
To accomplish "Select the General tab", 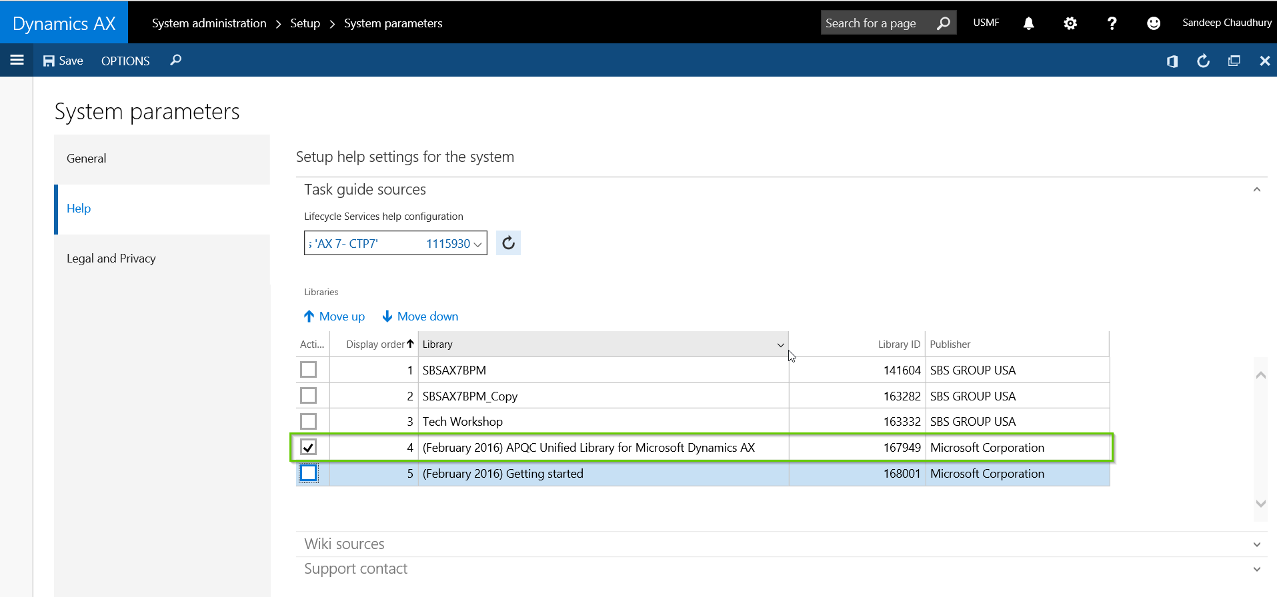I will click(x=162, y=159).
